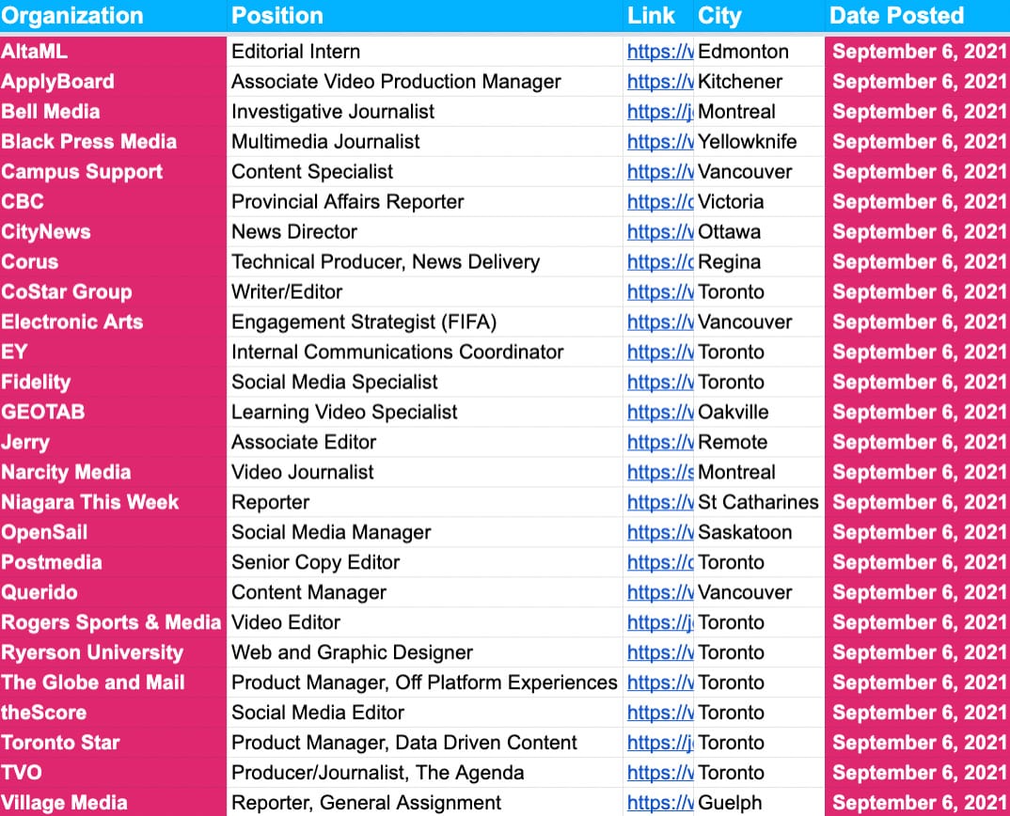The image size is (1010, 816).
Task: Select the Yellowknife city cell
Action: [748, 142]
